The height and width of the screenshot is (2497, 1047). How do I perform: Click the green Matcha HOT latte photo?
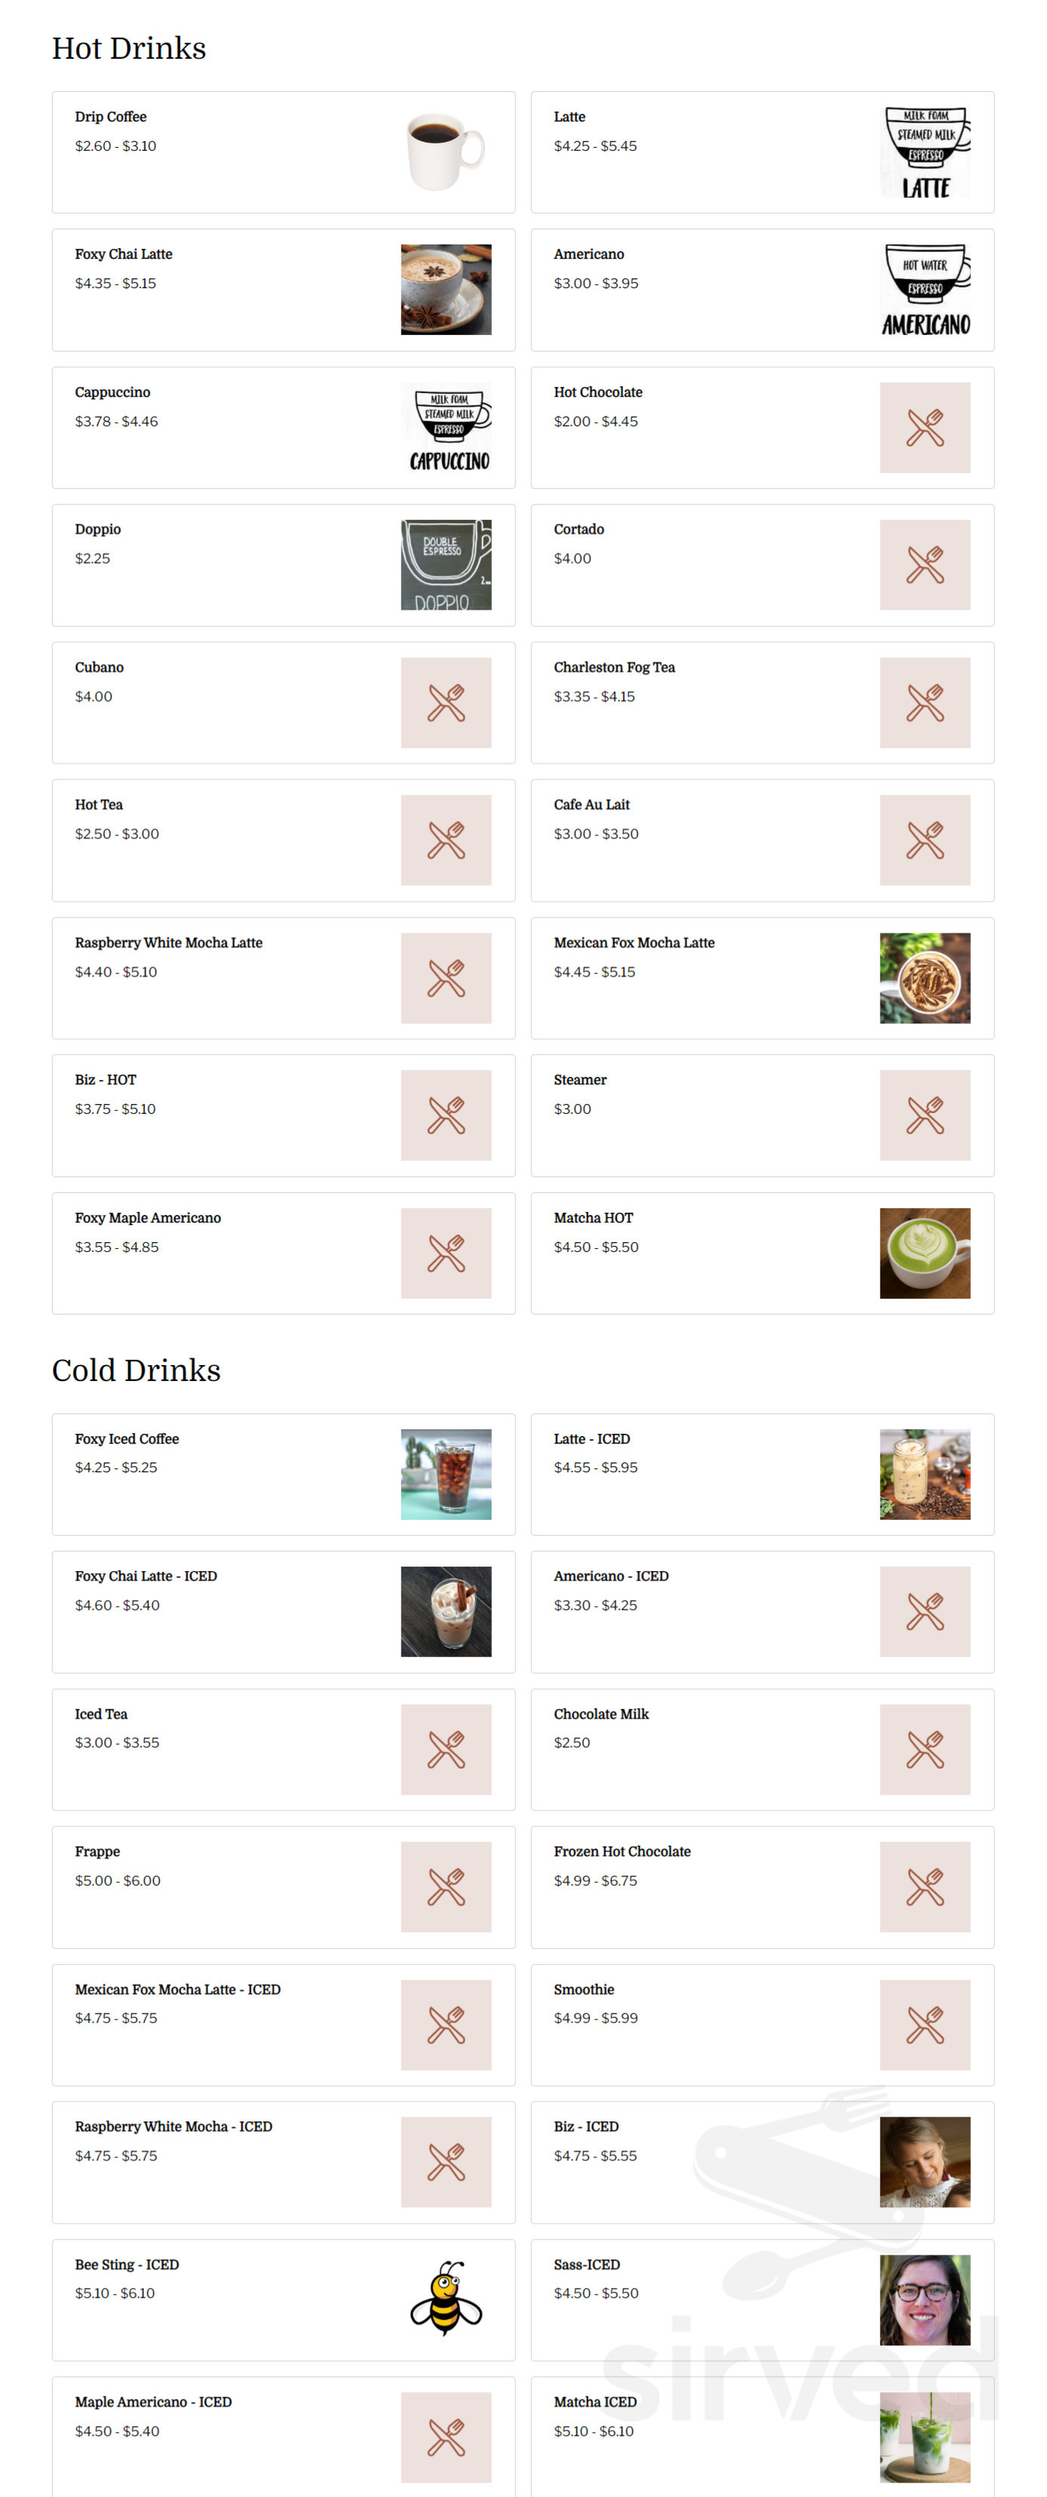[x=926, y=1253]
